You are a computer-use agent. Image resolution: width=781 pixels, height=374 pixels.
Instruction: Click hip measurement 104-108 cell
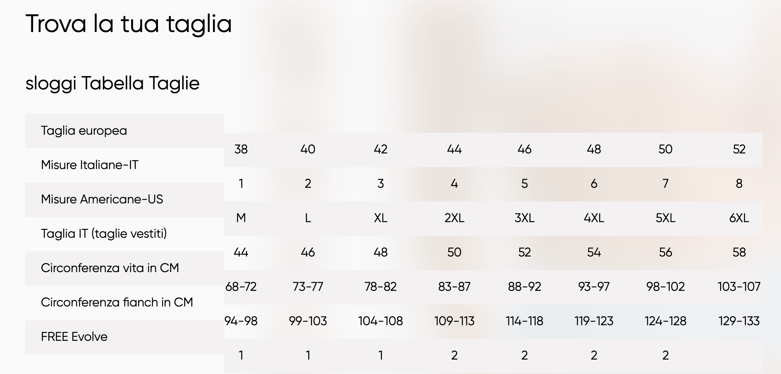pos(380,321)
